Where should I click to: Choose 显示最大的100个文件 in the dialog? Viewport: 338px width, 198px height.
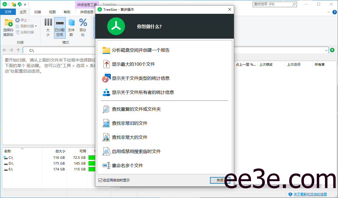click(133, 64)
